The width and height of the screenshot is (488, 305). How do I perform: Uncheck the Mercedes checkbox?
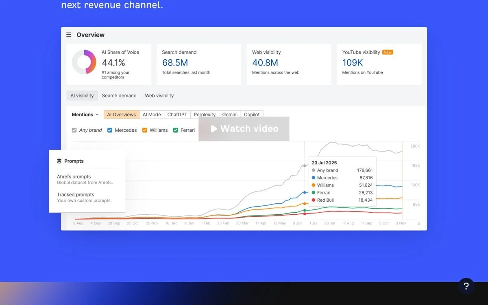(x=110, y=130)
